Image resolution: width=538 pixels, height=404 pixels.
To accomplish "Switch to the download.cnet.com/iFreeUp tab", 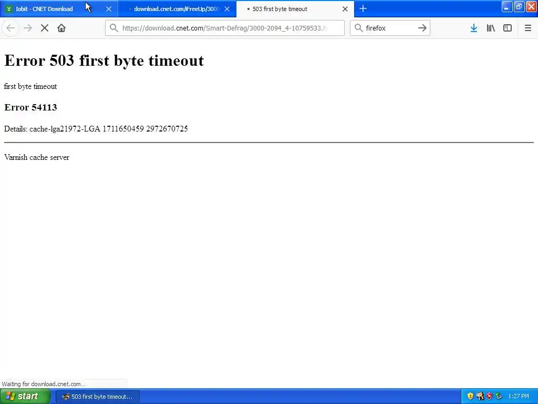I will (177, 9).
